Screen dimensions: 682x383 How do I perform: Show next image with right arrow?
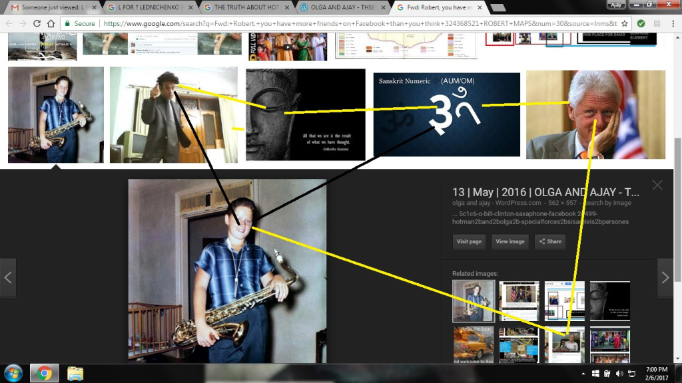[x=665, y=277]
